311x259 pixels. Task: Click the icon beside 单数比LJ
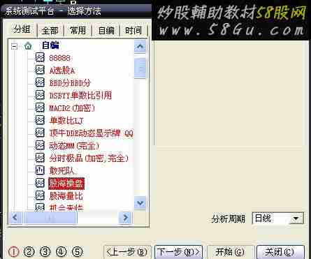pyautogui.click(x=40, y=120)
